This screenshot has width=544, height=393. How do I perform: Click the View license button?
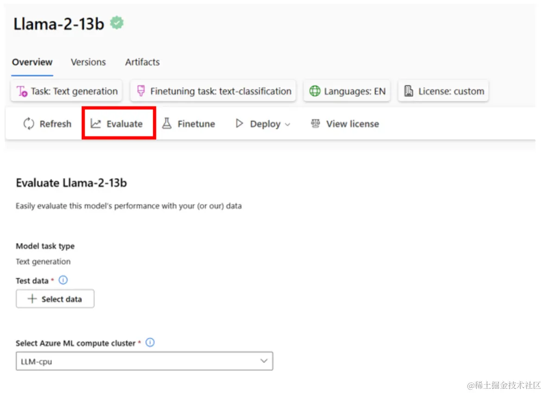pyautogui.click(x=345, y=124)
